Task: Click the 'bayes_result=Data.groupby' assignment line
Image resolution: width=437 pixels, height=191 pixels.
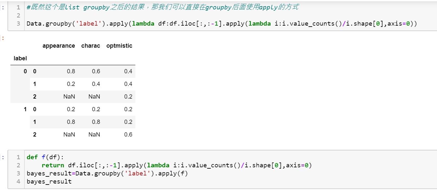Action: 107,173
